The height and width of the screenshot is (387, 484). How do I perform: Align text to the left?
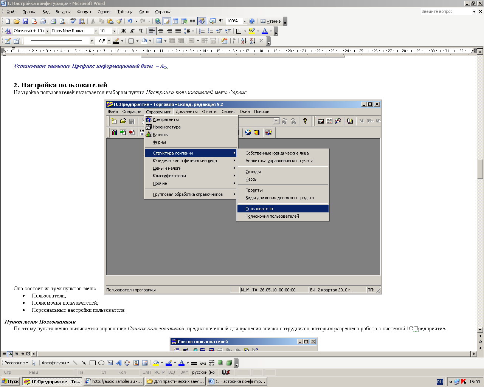tap(152, 31)
